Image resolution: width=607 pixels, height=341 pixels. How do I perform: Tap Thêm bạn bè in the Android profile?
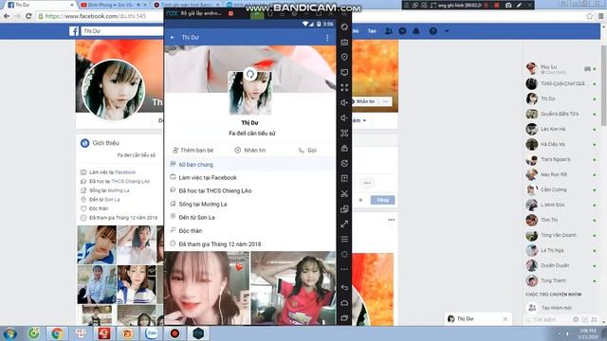193,150
